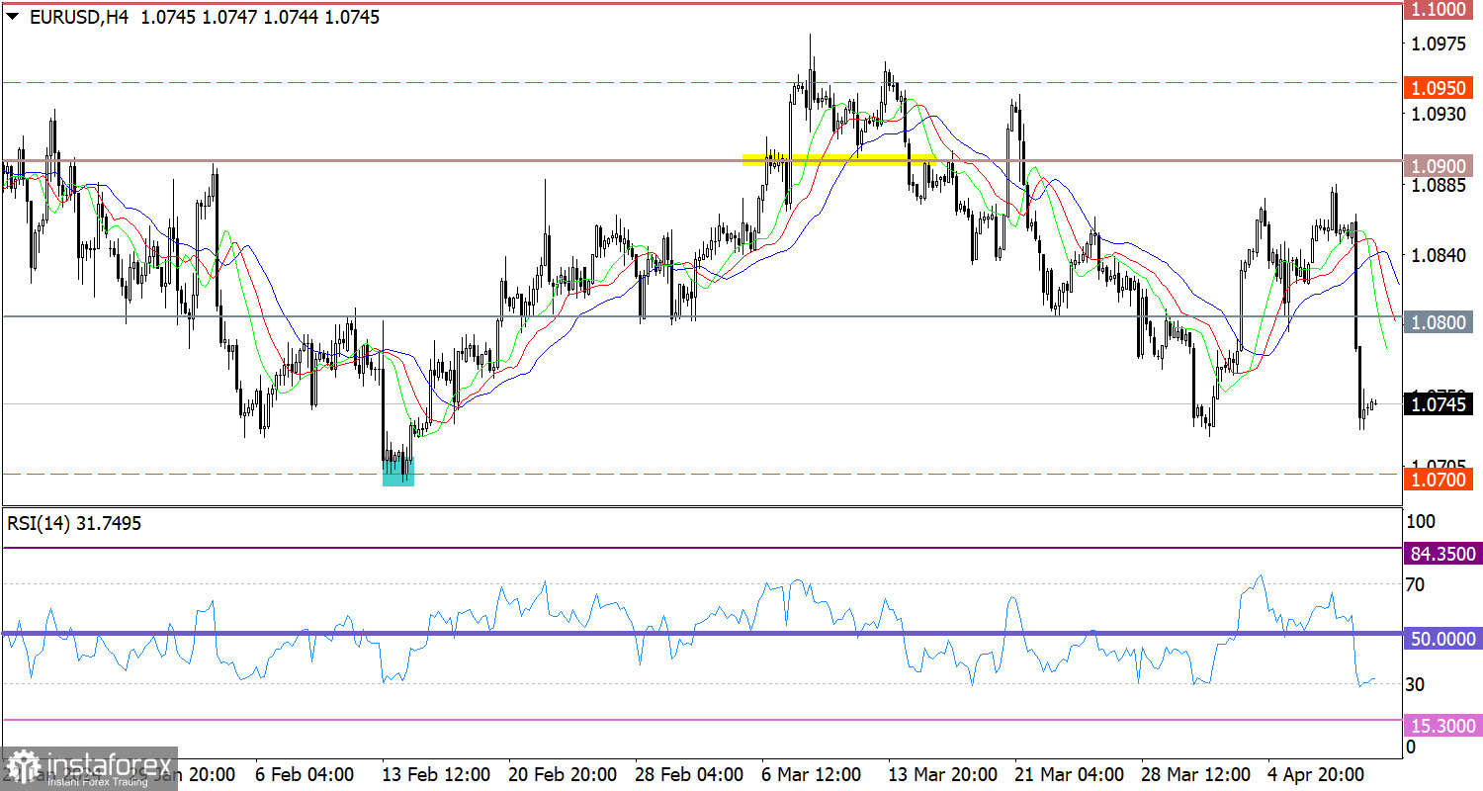Select the RSI scale value 100
The width and height of the screenshot is (1483, 791).
pyautogui.click(x=1420, y=521)
